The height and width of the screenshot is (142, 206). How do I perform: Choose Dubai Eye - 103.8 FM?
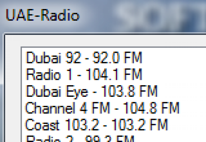[92, 91]
